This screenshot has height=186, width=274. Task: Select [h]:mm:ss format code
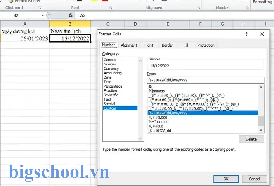pos(203,91)
